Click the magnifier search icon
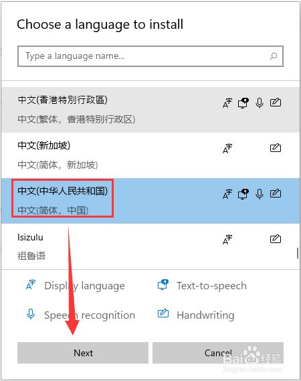The width and height of the screenshot is (301, 381). (x=274, y=56)
